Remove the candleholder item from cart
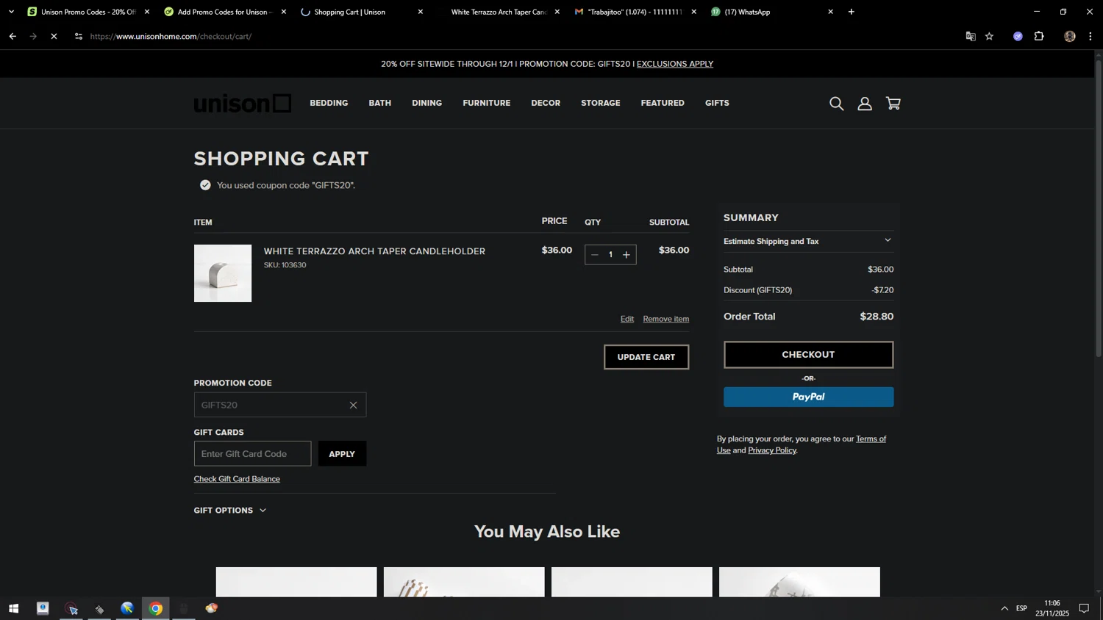The width and height of the screenshot is (1103, 620). coord(665,319)
